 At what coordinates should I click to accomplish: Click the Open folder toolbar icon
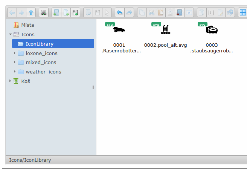click(x=88, y=12)
